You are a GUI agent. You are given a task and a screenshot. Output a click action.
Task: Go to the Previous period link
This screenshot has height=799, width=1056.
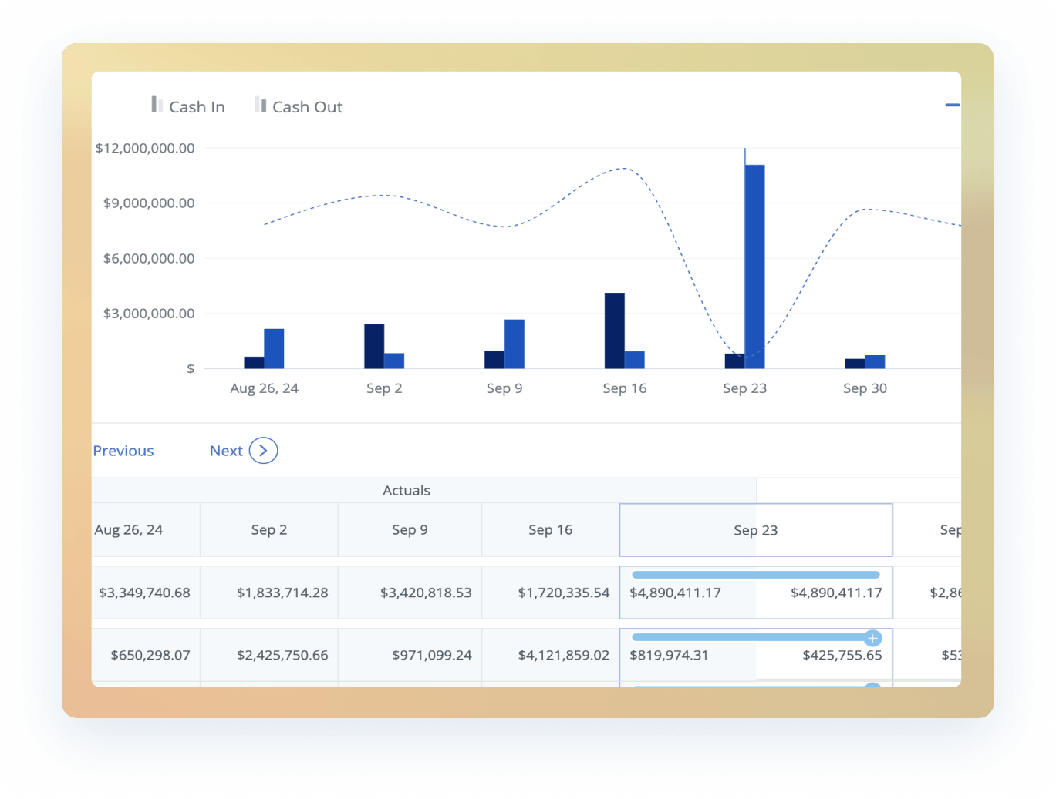123,451
